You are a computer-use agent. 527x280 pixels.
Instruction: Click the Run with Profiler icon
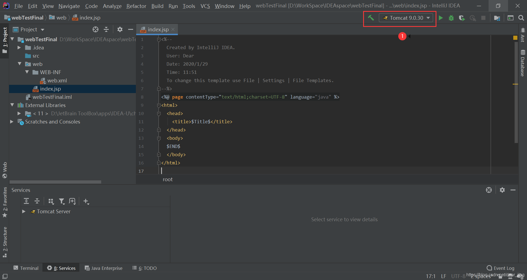pyautogui.click(x=473, y=18)
